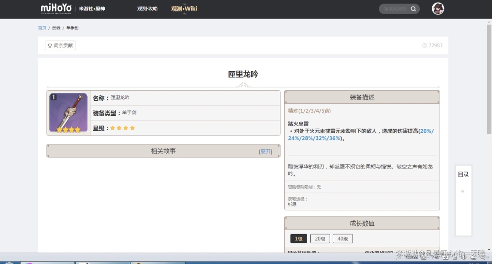
Task: Click the scrollbar up arrow
Action: [489, 22]
